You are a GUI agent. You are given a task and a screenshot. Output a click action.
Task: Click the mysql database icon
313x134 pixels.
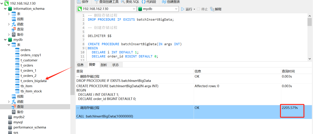[x=10, y=122]
